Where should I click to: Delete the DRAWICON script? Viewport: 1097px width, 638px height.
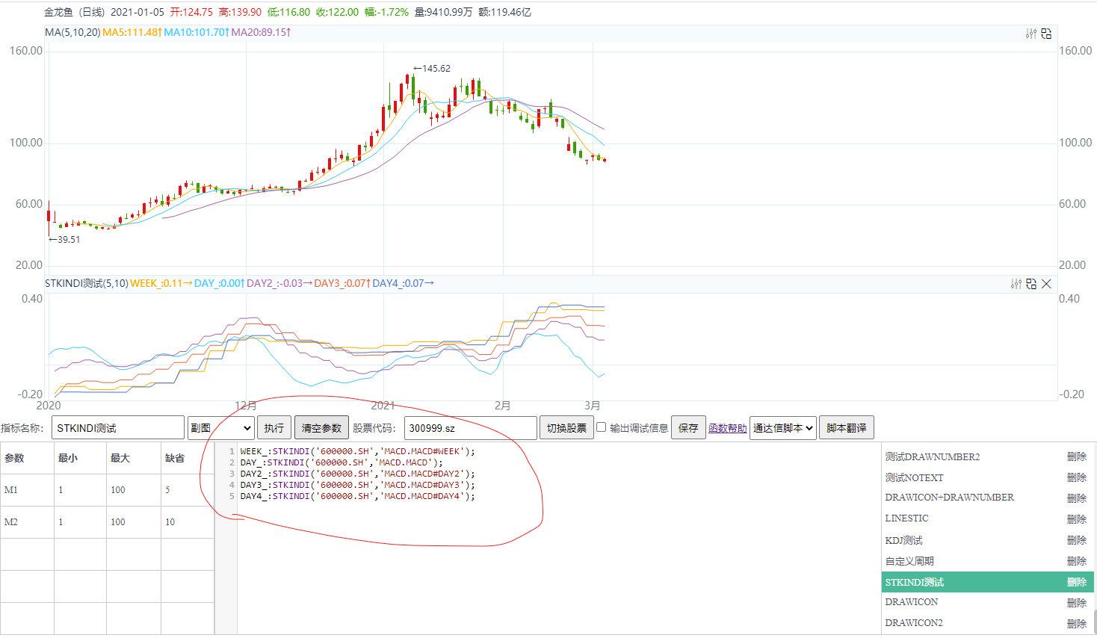[1077, 603]
